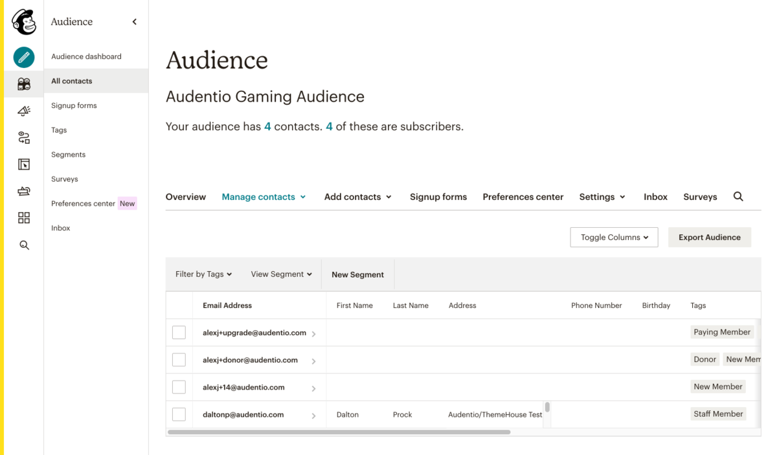Click the horizontal scrollbar under the table
The height and width of the screenshot is (455, 777).
tap(339, 432)
